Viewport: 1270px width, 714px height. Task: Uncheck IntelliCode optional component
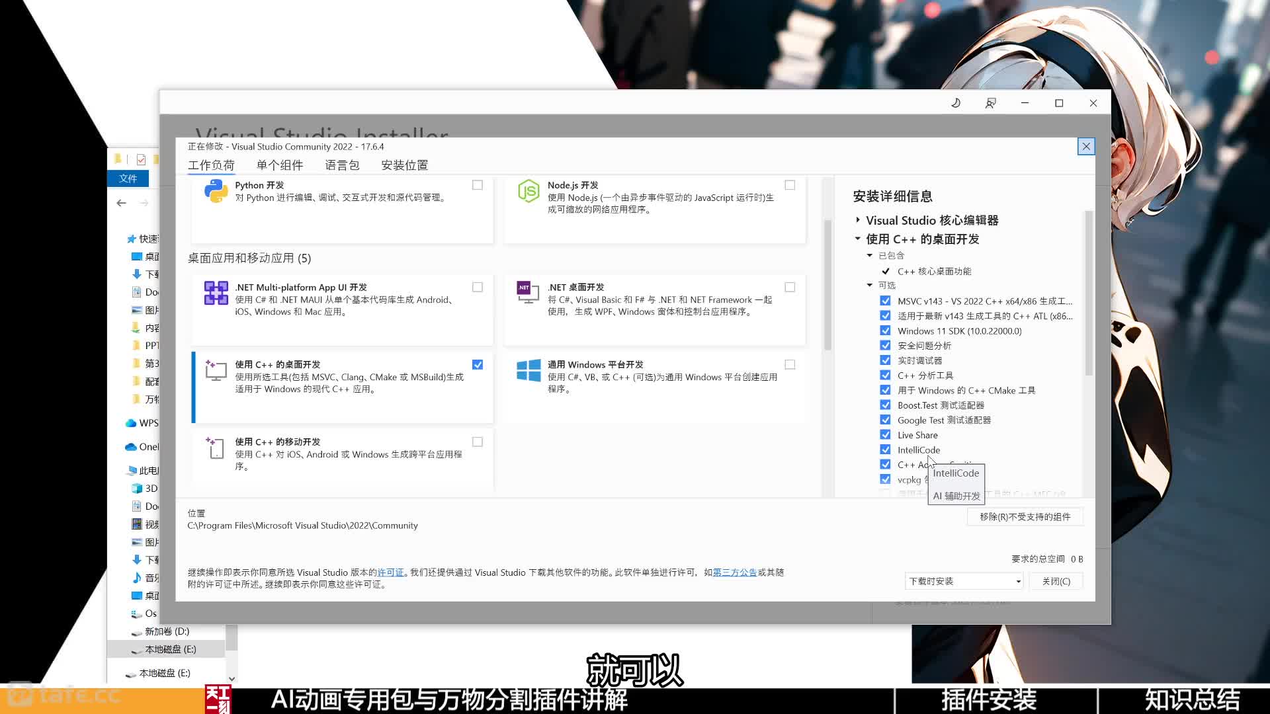(x=885, y=450)
